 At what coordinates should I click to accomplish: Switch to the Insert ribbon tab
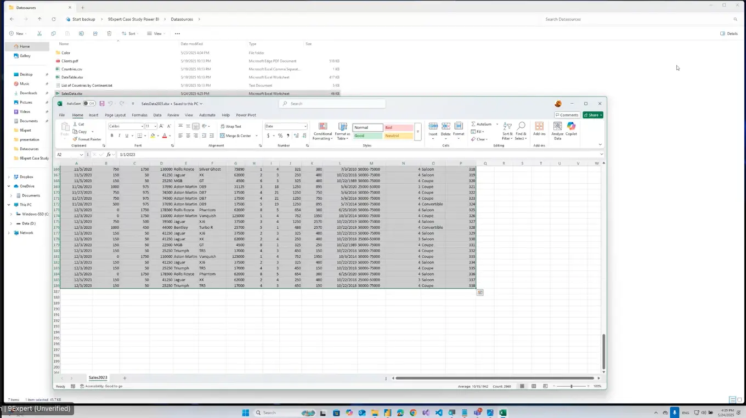94,115
